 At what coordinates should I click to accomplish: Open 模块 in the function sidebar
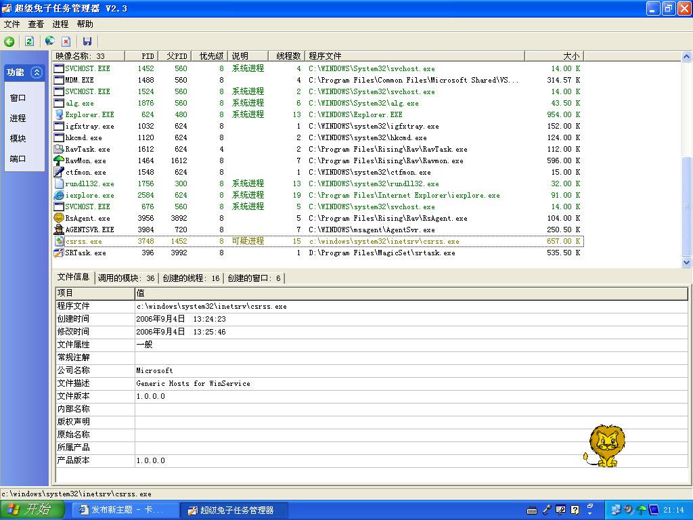[18, 139]
